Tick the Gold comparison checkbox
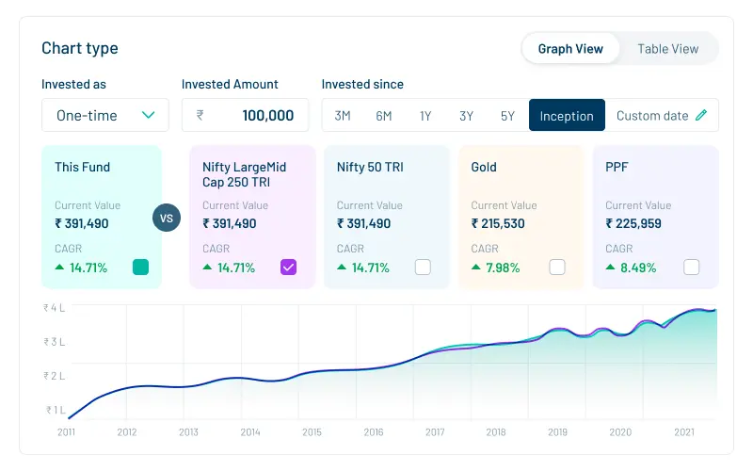753x471 pixels. (557, 267)
